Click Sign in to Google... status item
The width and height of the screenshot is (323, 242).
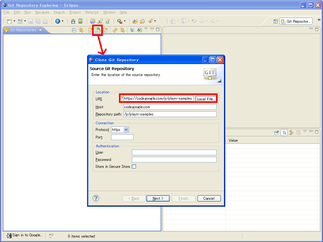(25, 235)
